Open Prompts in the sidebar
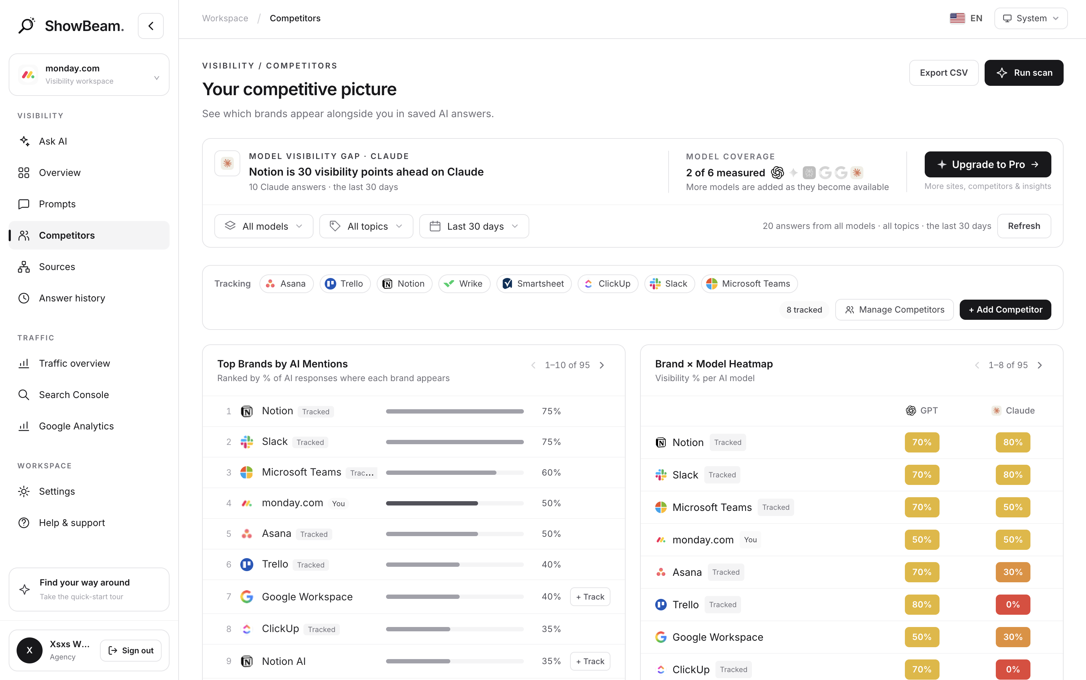Screen dimensions: 1086x680 click(89, 204)
